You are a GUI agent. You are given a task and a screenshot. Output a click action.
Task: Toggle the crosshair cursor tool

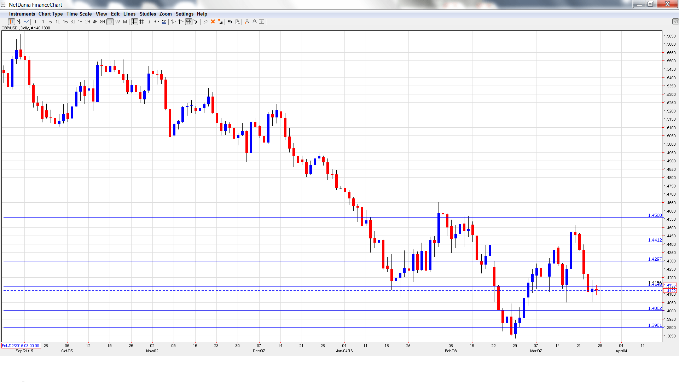[x=134, y=22]
